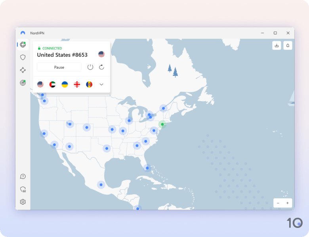The image size is (309, 237).
Task: Click the Mexico server marker
Action: coord(101,185)
